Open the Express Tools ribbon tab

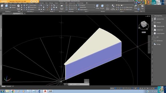pos(72,3)
